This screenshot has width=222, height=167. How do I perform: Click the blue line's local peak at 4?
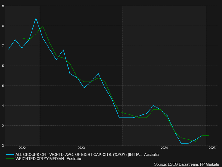pos(153,106)
